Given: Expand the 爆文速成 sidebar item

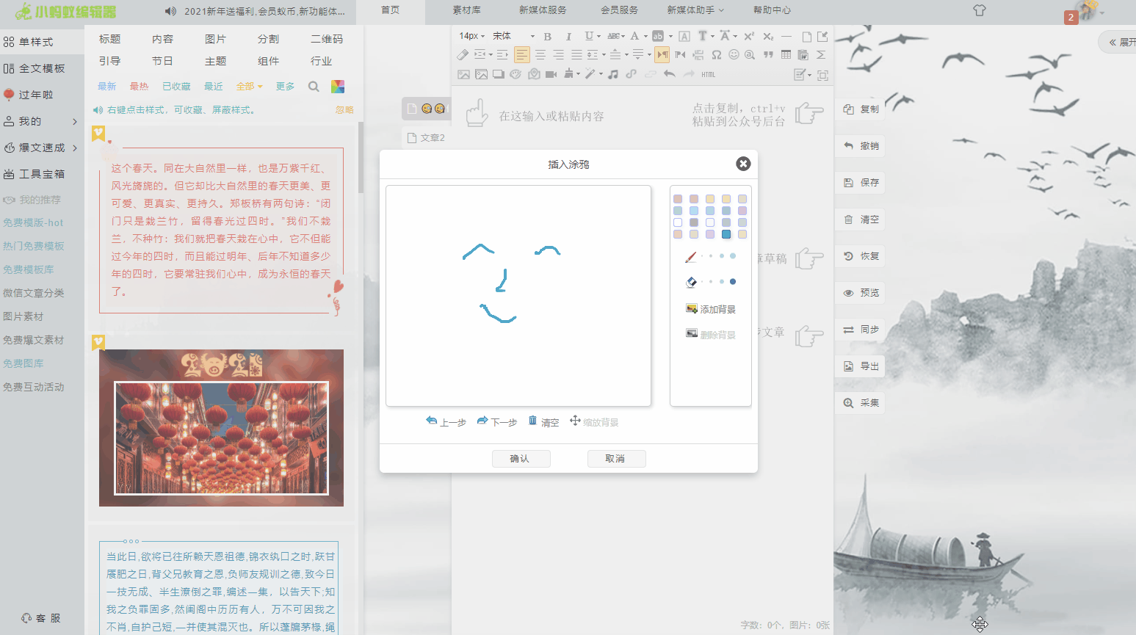Looking at the screenshot, I should point(41,148).
